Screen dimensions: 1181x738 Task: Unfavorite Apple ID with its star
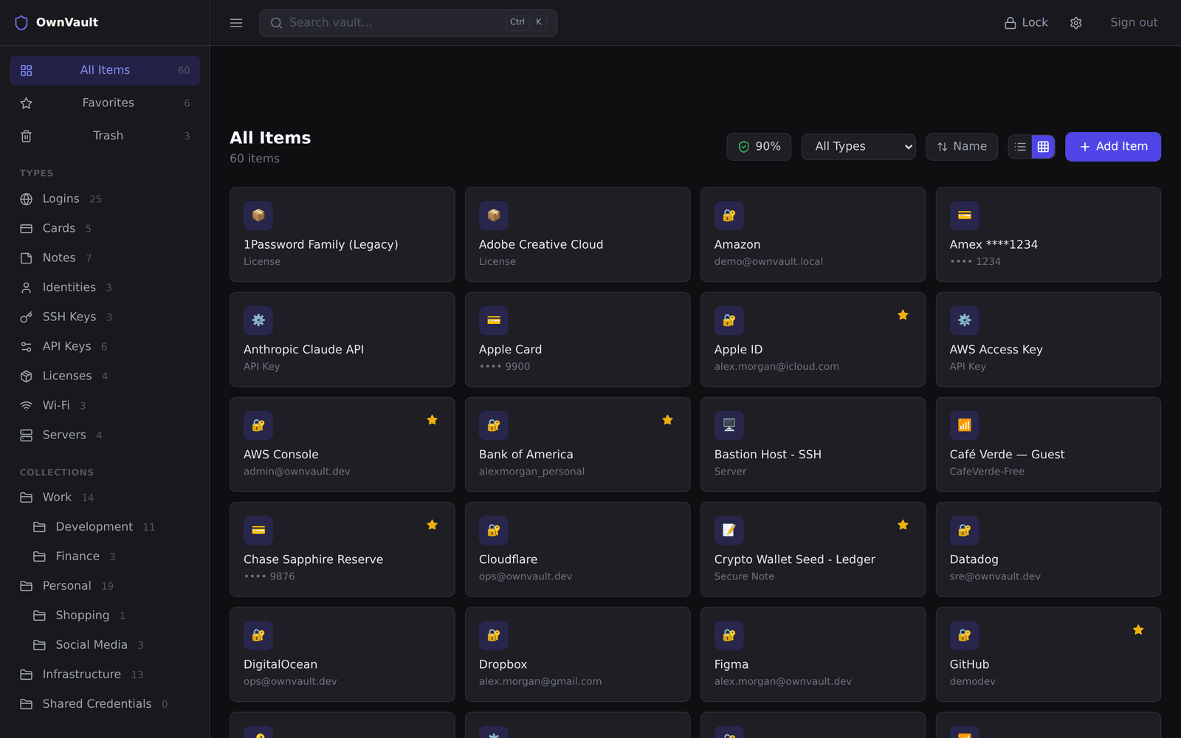pos(903,315)
